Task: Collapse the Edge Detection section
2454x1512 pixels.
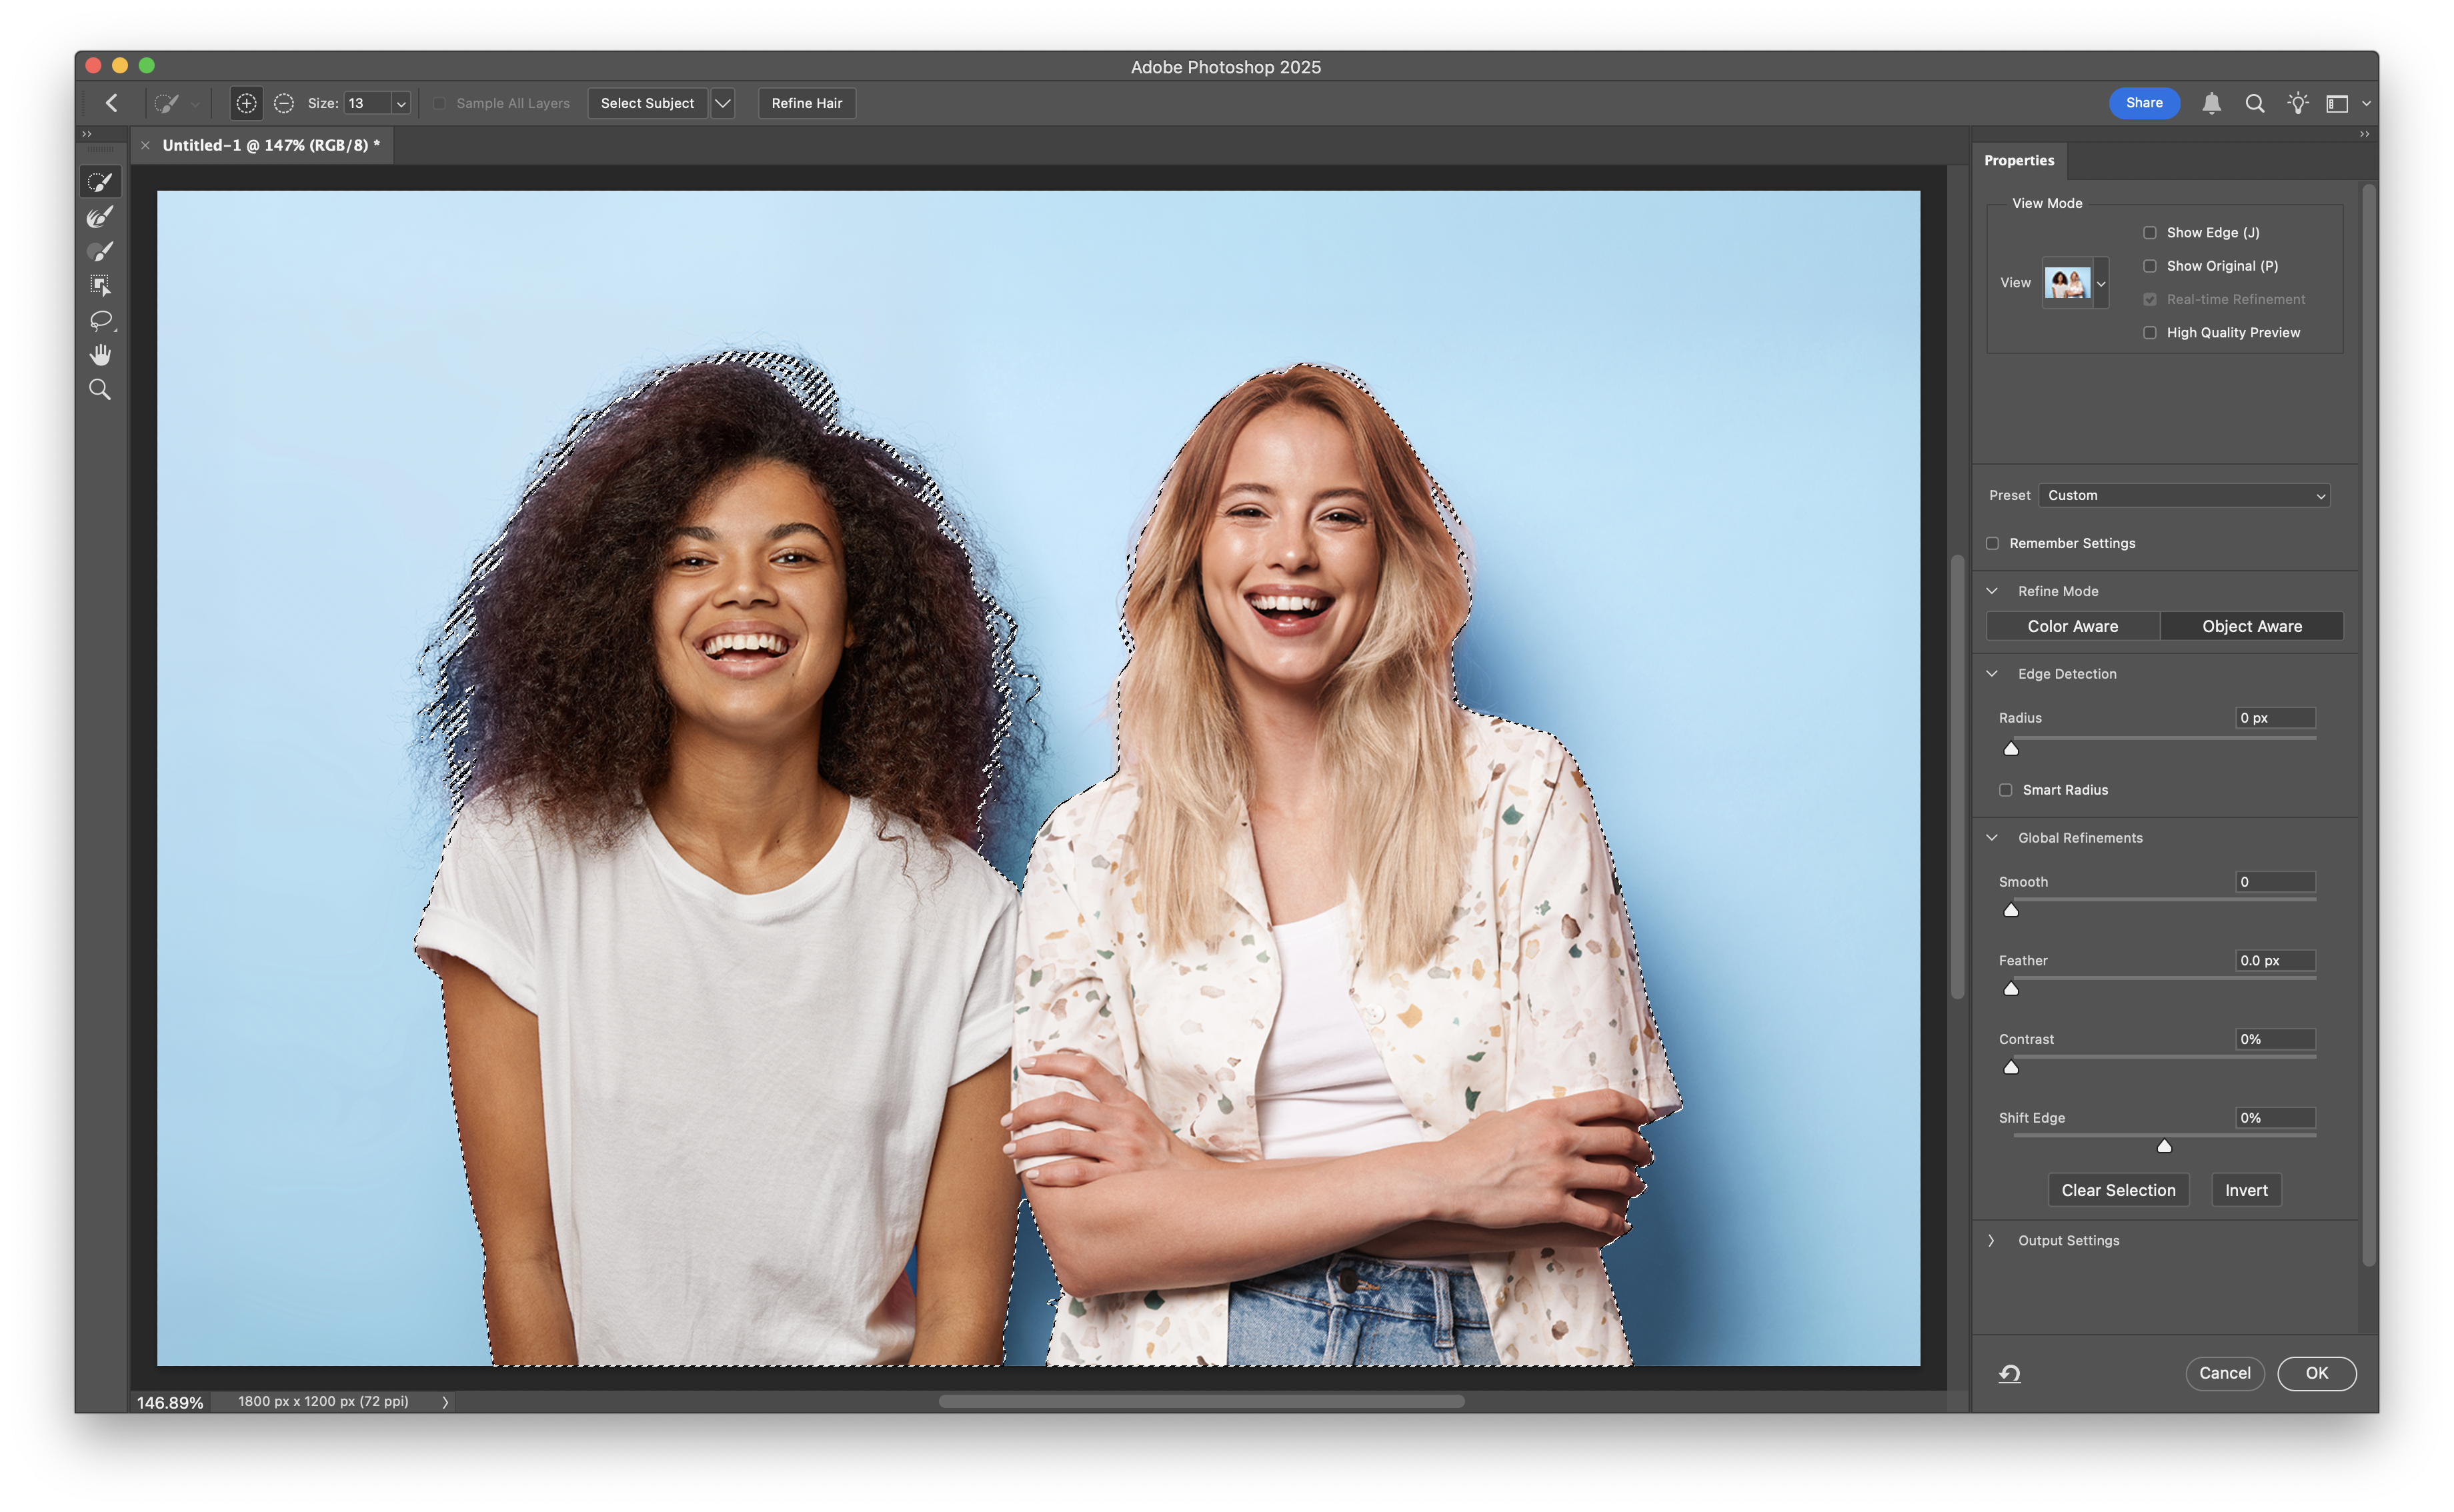Action: (x=1991, y=674)
